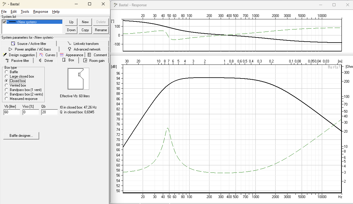Switch to the Room gain tab
353x204 pixels.
click(94, 60)
